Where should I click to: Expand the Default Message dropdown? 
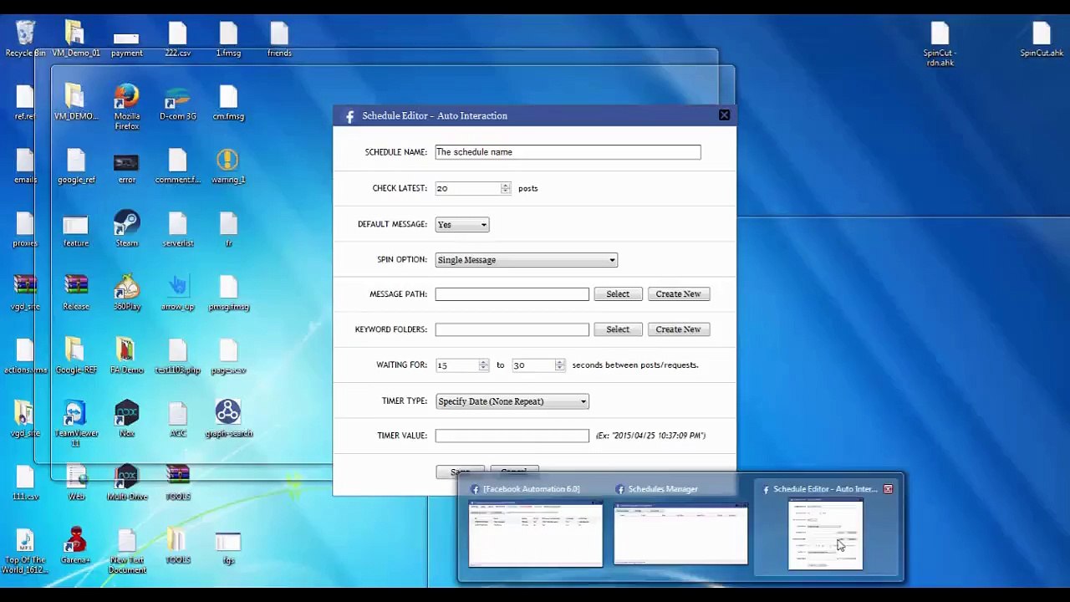pos(462,225)
